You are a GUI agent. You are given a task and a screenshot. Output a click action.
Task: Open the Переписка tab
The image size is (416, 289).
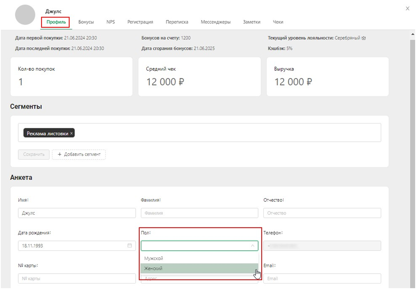(177, 22)
